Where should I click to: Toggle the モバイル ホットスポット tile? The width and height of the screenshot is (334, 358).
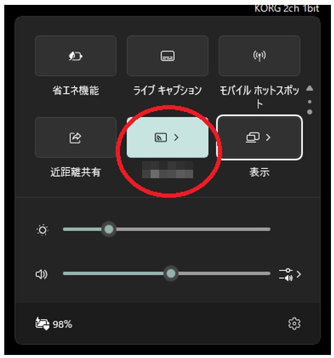point(259,56)
